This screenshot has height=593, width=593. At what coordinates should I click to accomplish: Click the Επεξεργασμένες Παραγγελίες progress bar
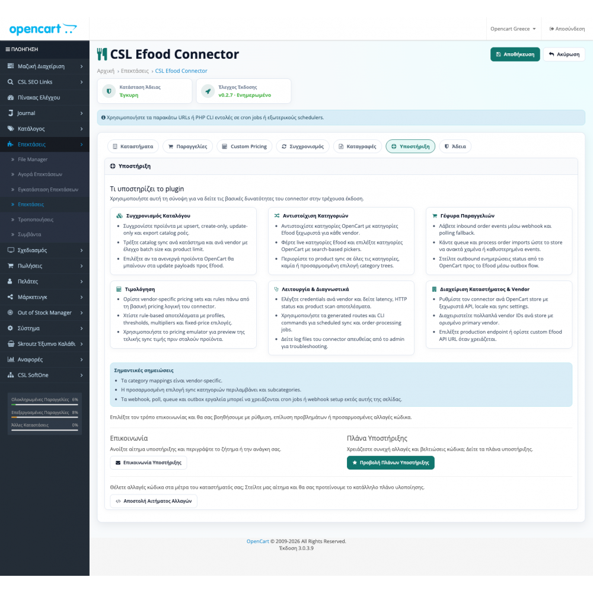click(44, 417)
